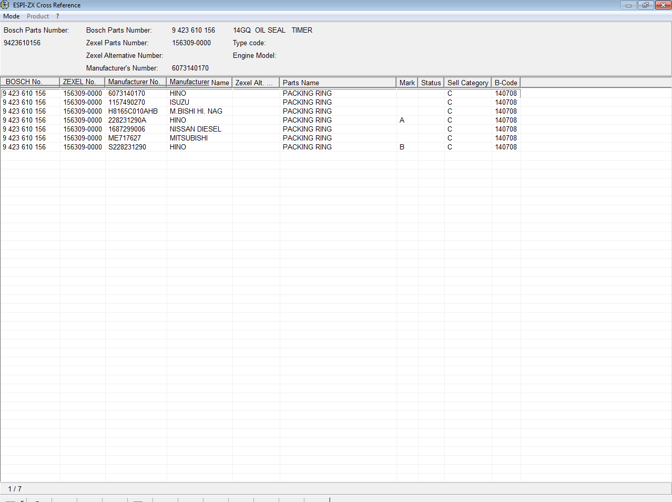Sort by the Mark column header
The height and width of the screenshot is (502, 672).
pos(407,83)
